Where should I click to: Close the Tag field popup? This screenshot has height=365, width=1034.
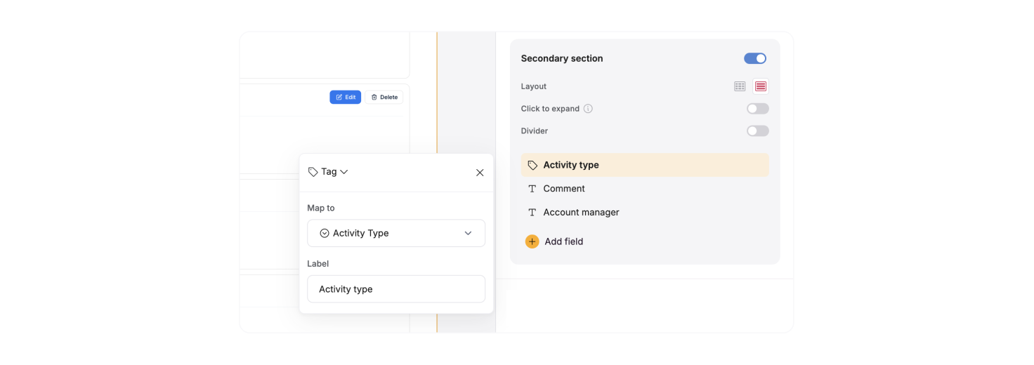(x=480, y=173)
